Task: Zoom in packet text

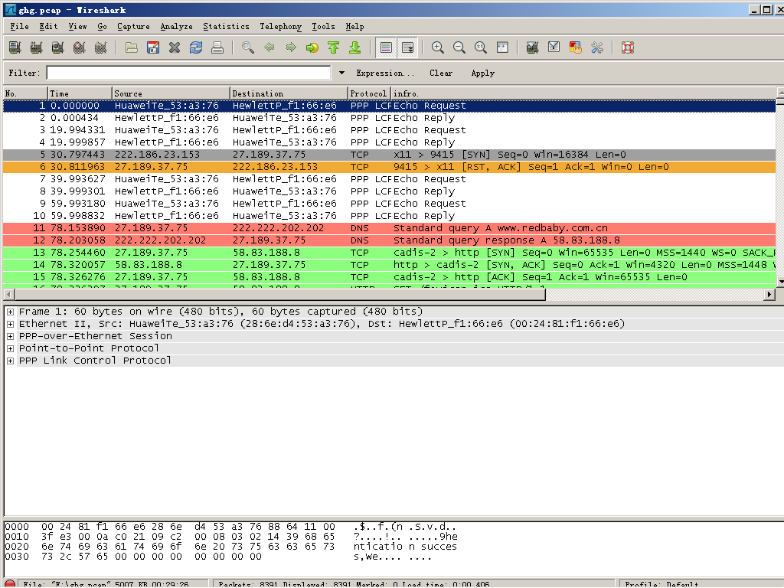Action: (x=437, y=47)
